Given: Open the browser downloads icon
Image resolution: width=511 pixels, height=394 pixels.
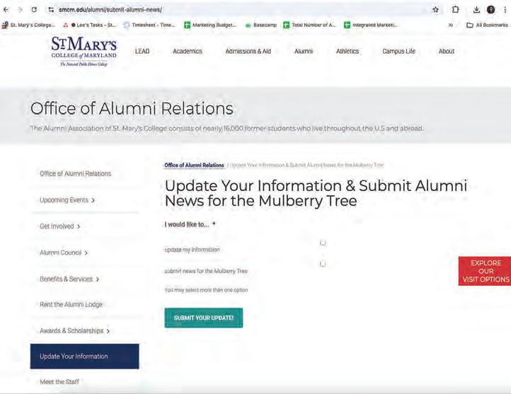Looking at the screenshot, I should (x=476, y=10).
